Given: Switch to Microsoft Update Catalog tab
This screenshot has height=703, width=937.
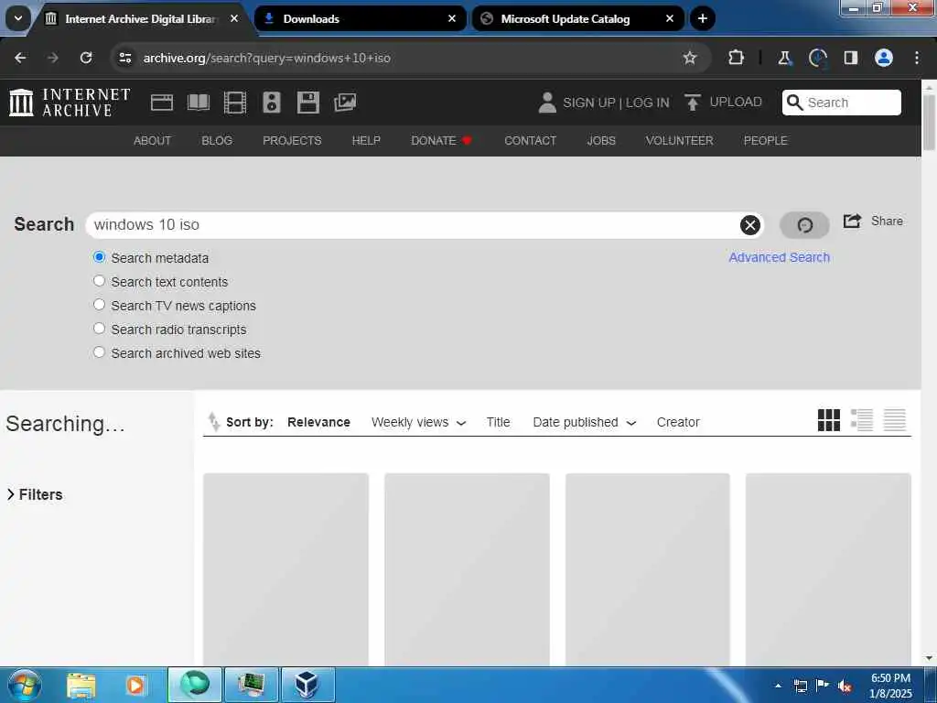Looking at the screenshot, I should (x=578, y=18).
